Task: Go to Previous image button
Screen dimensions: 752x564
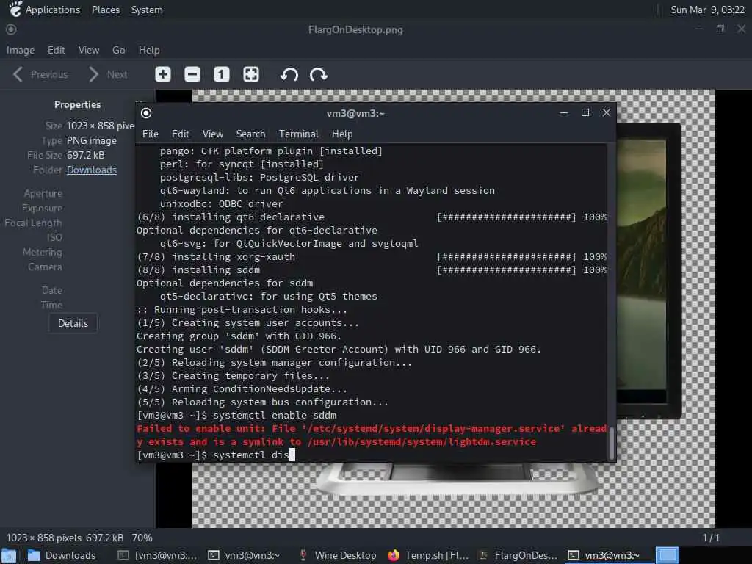Action: pyautogui.click(x=40, y=74)
